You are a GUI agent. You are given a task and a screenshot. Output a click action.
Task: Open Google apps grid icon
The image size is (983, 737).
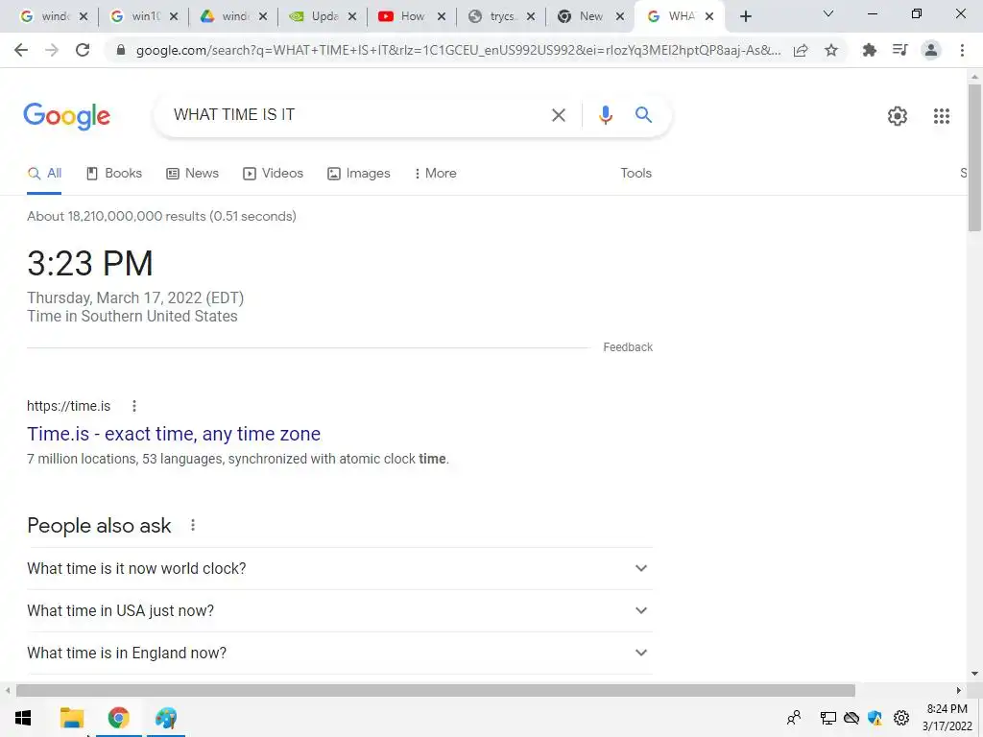coord(941,116)
